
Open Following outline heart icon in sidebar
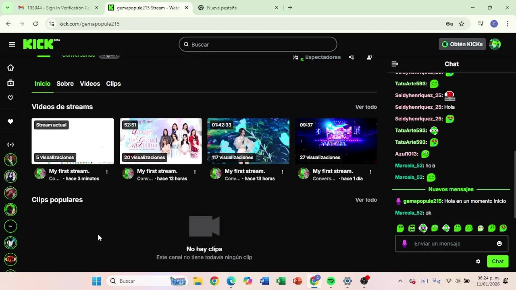pyautogui.click(x=10, y=98)
